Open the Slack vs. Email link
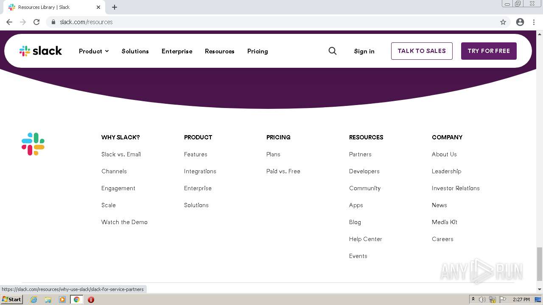 [121, 154]
